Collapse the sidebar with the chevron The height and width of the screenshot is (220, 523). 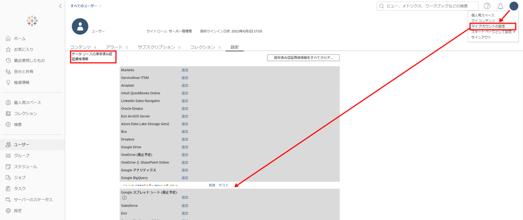pos(60,6)
